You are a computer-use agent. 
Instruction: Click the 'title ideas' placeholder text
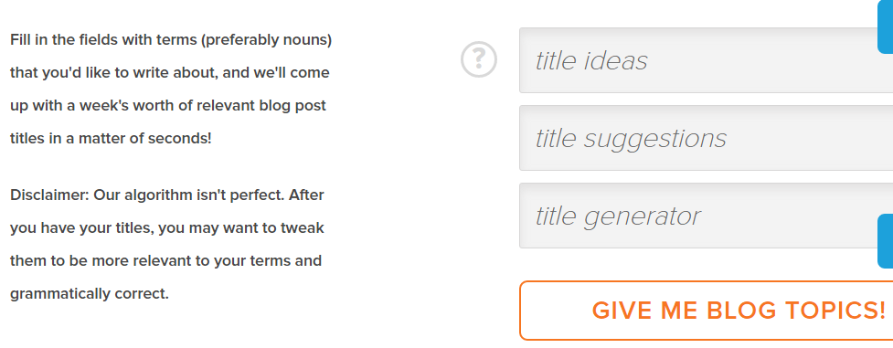[591, 60]
